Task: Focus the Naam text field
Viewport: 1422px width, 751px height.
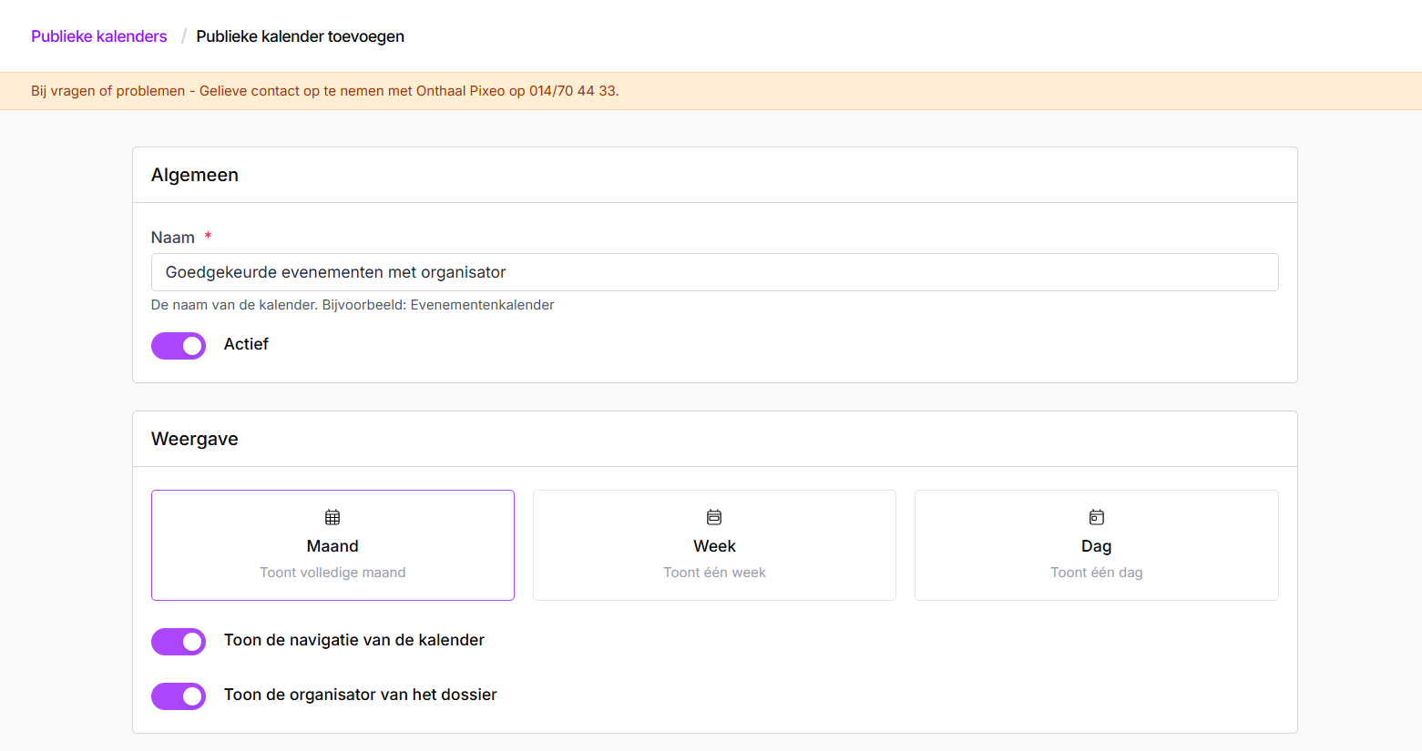Action: 714,272
